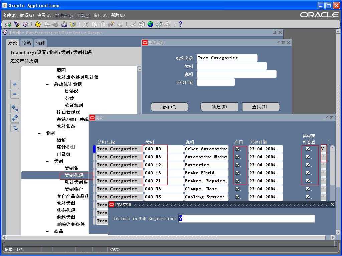Click the Folder Tools icon beside the paperclip
This screenshot has width=342, height=256.
(168, 24)
